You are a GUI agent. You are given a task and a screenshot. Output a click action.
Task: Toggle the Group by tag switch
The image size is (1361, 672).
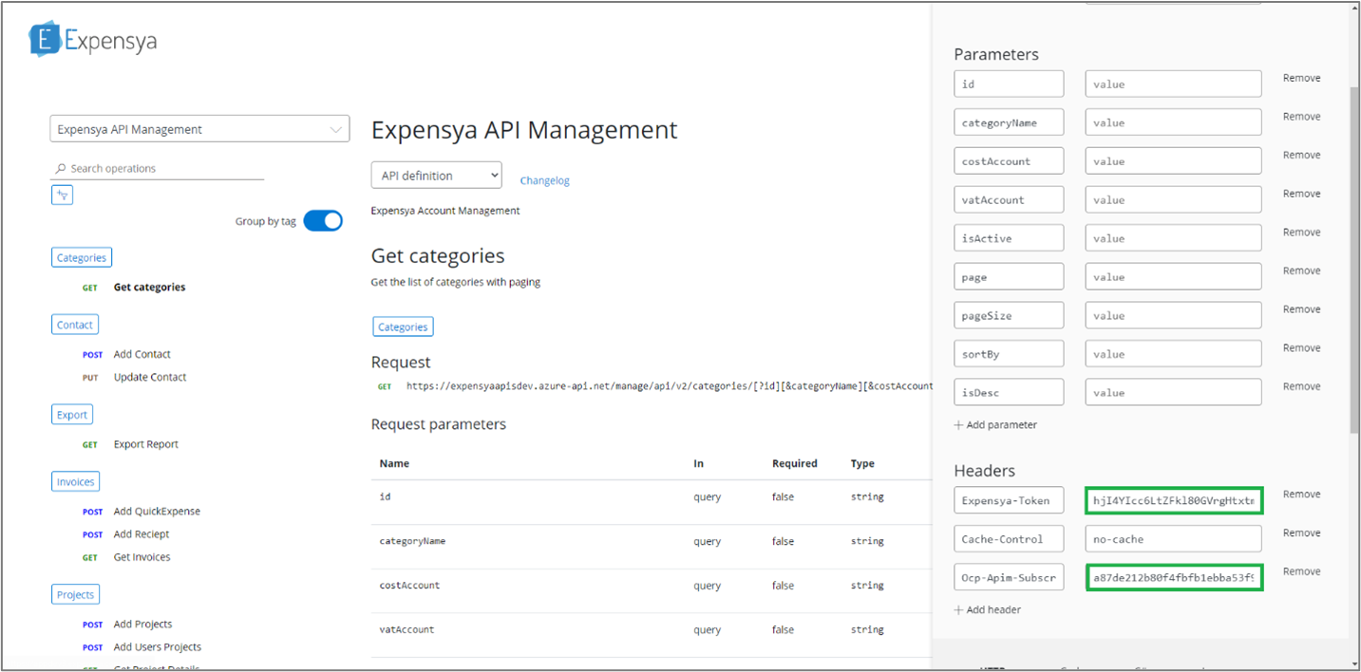[323, 220]
